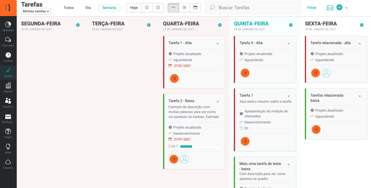Click the Hoje button
Image resolution: width=371 pixels, height=188 pixels.
tap(134, 8)
